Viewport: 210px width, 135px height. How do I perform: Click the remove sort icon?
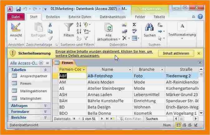click(79, 39)
